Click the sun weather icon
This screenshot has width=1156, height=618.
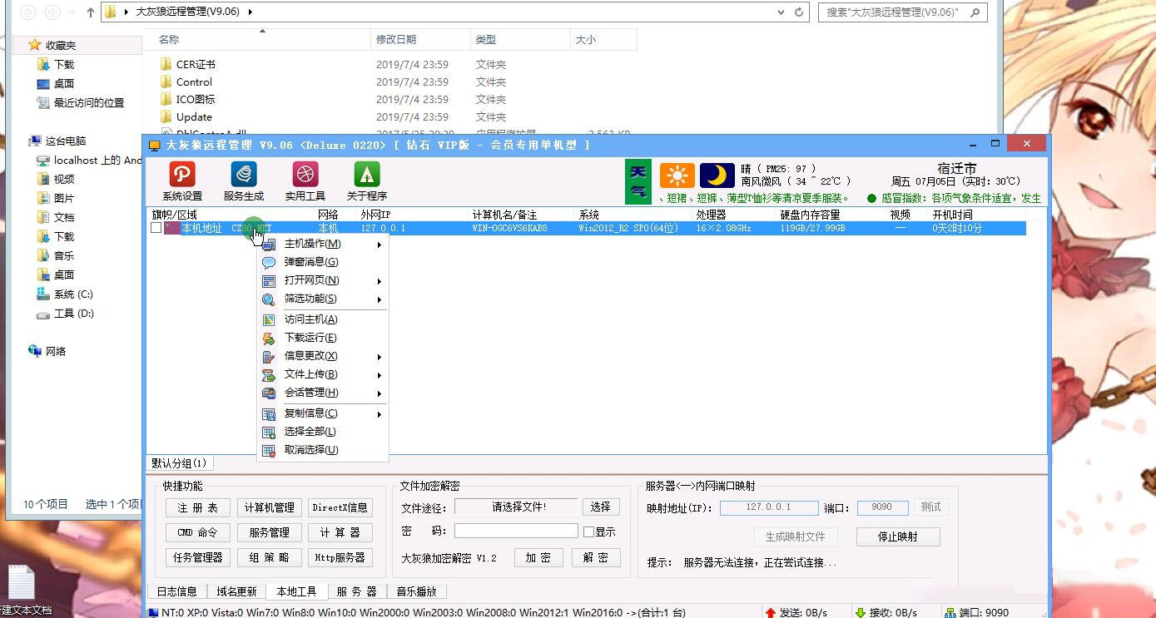[x=677, y=176]
